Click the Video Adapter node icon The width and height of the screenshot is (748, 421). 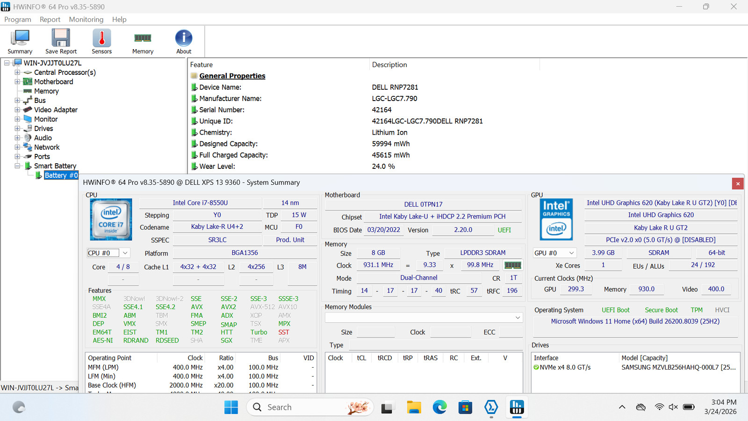(x=28, y=109)
